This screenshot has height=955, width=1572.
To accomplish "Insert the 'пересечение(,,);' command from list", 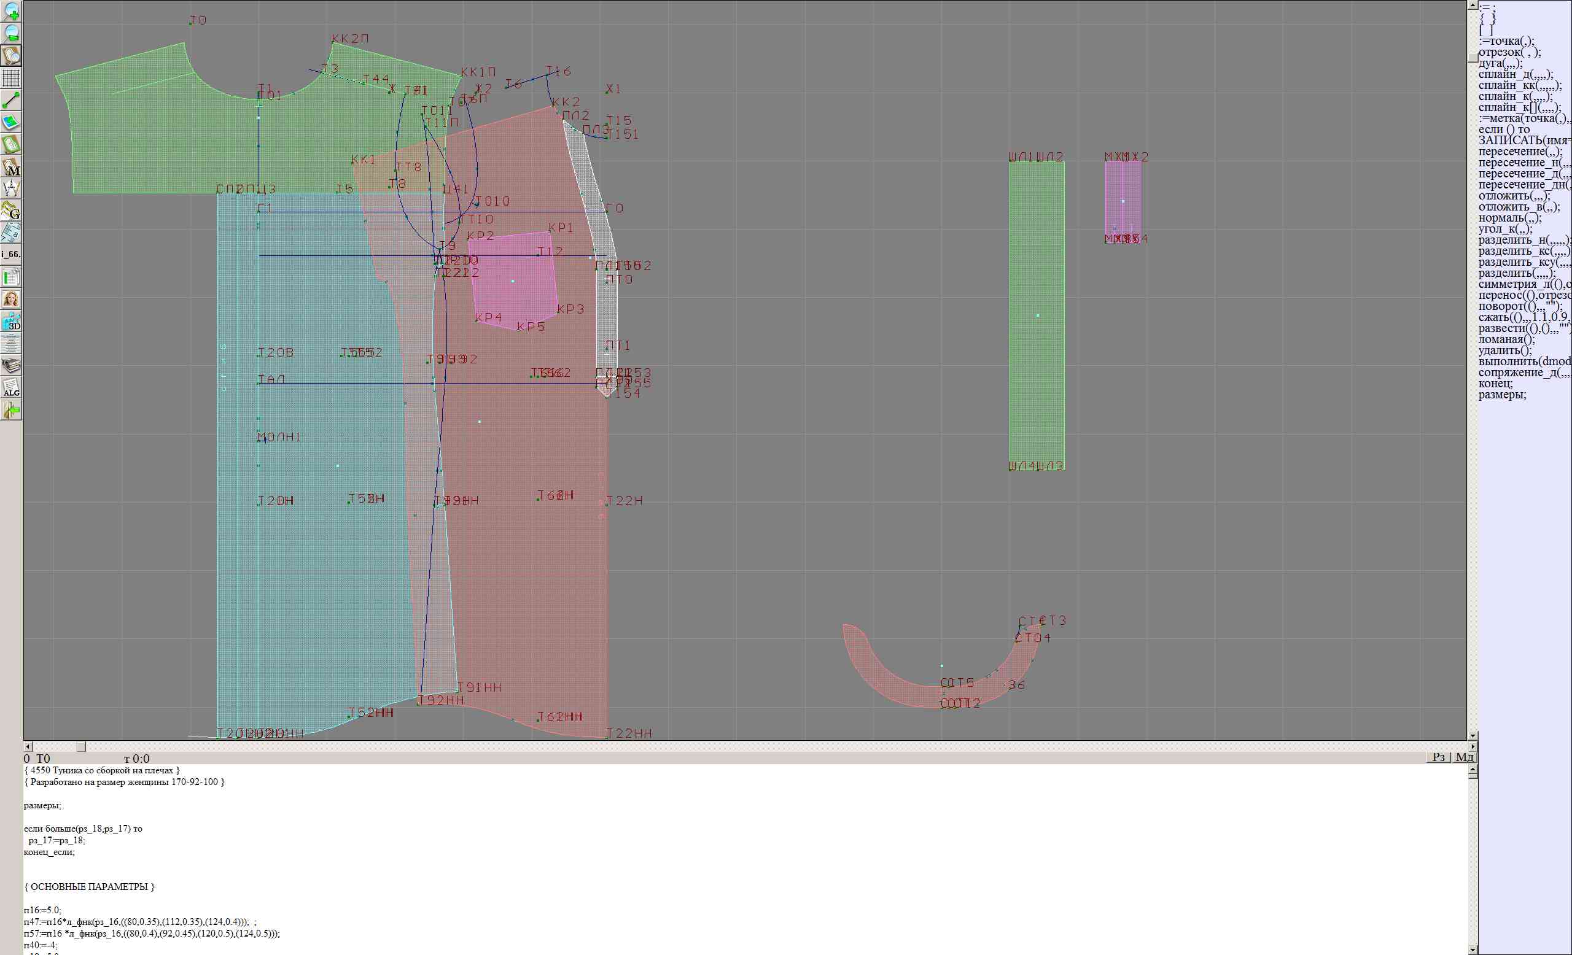I will 1520,152.
